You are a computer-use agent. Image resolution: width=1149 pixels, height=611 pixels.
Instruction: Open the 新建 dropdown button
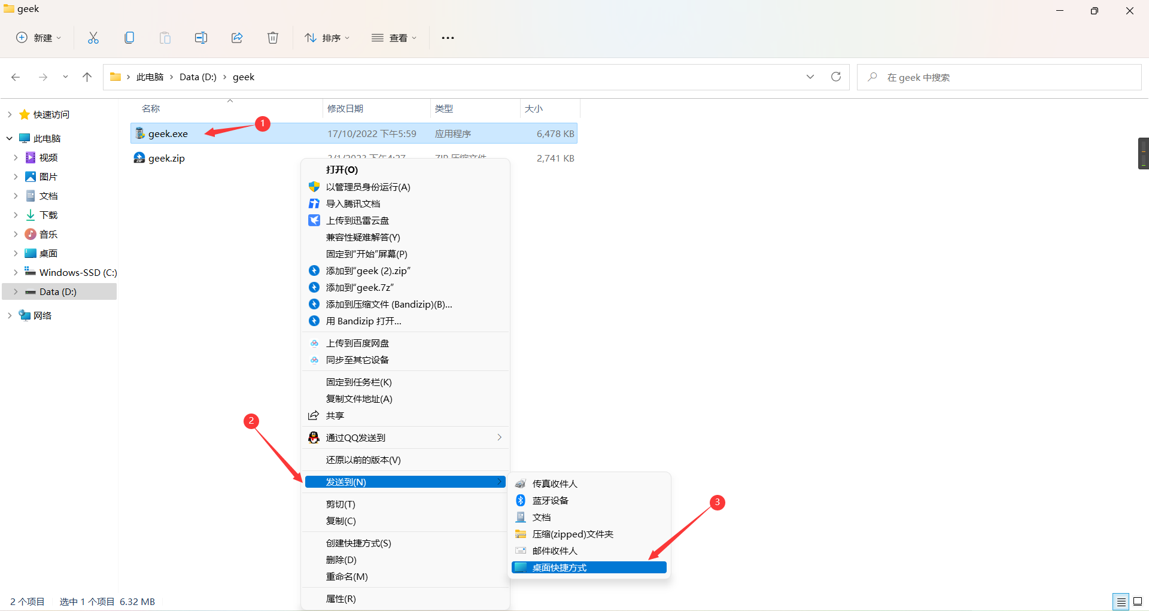click(38, 38)
